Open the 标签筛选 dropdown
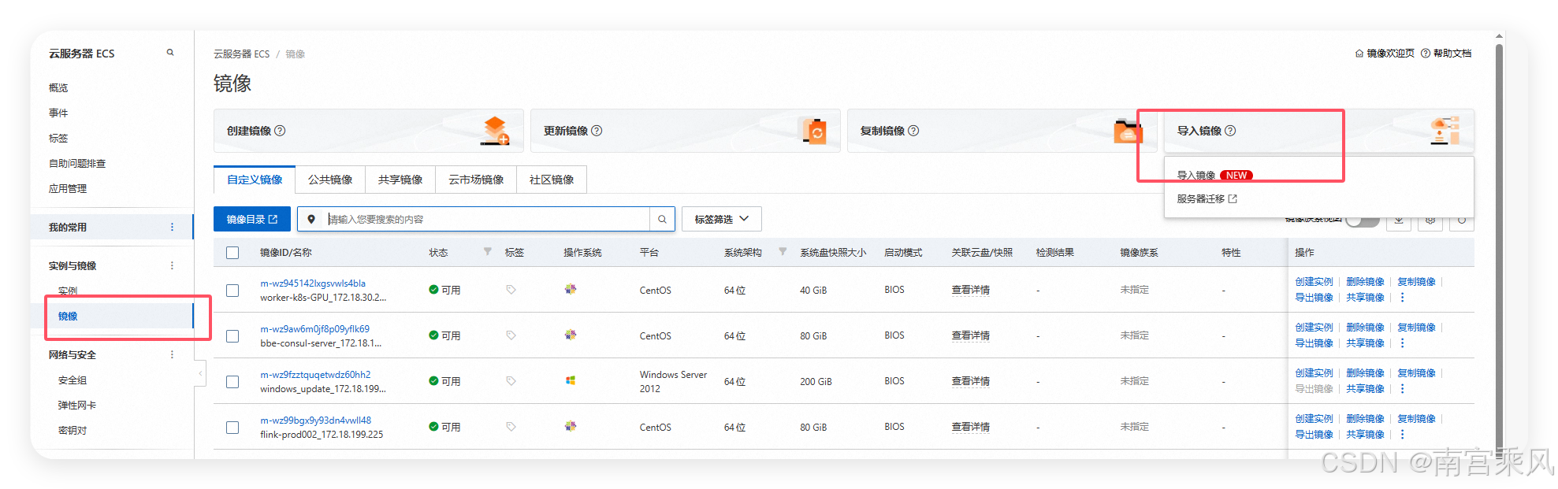The width and height of the screenshot is (1558, 489). coord(721,220)
